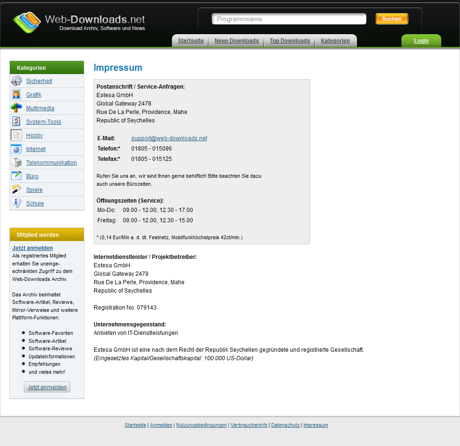
Task: Open the footer Datenschutz link
Action: 285,425
